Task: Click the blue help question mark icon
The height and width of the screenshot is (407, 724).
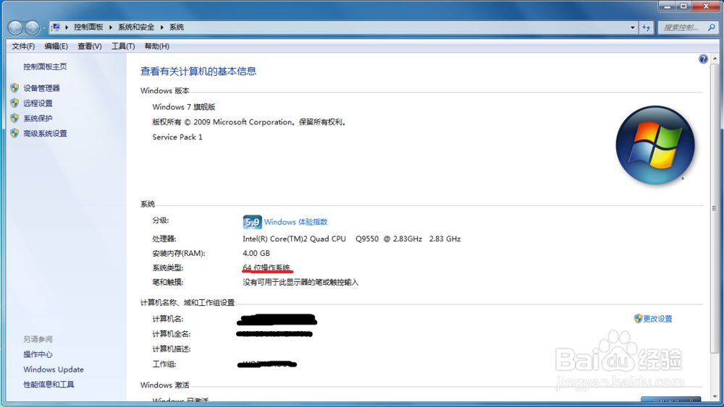Action: 703,59
